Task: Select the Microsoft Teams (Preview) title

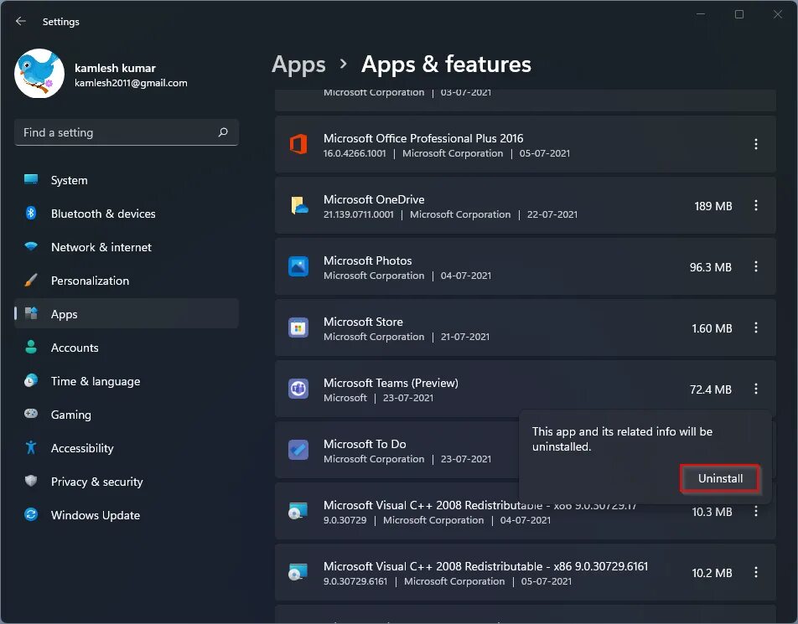Action: click(x=391, y=383)
